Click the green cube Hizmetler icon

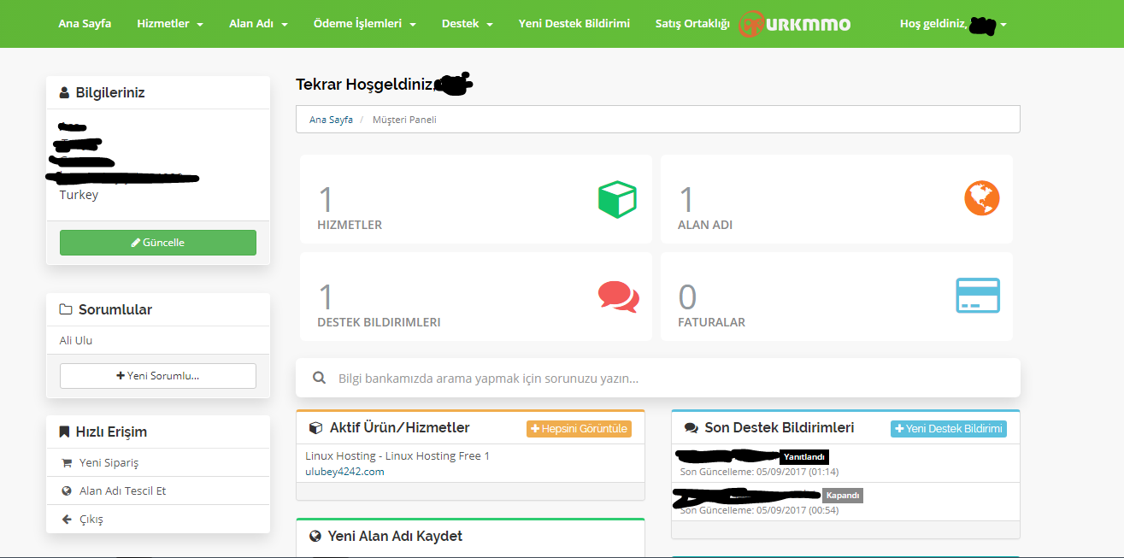pos(617,199)
